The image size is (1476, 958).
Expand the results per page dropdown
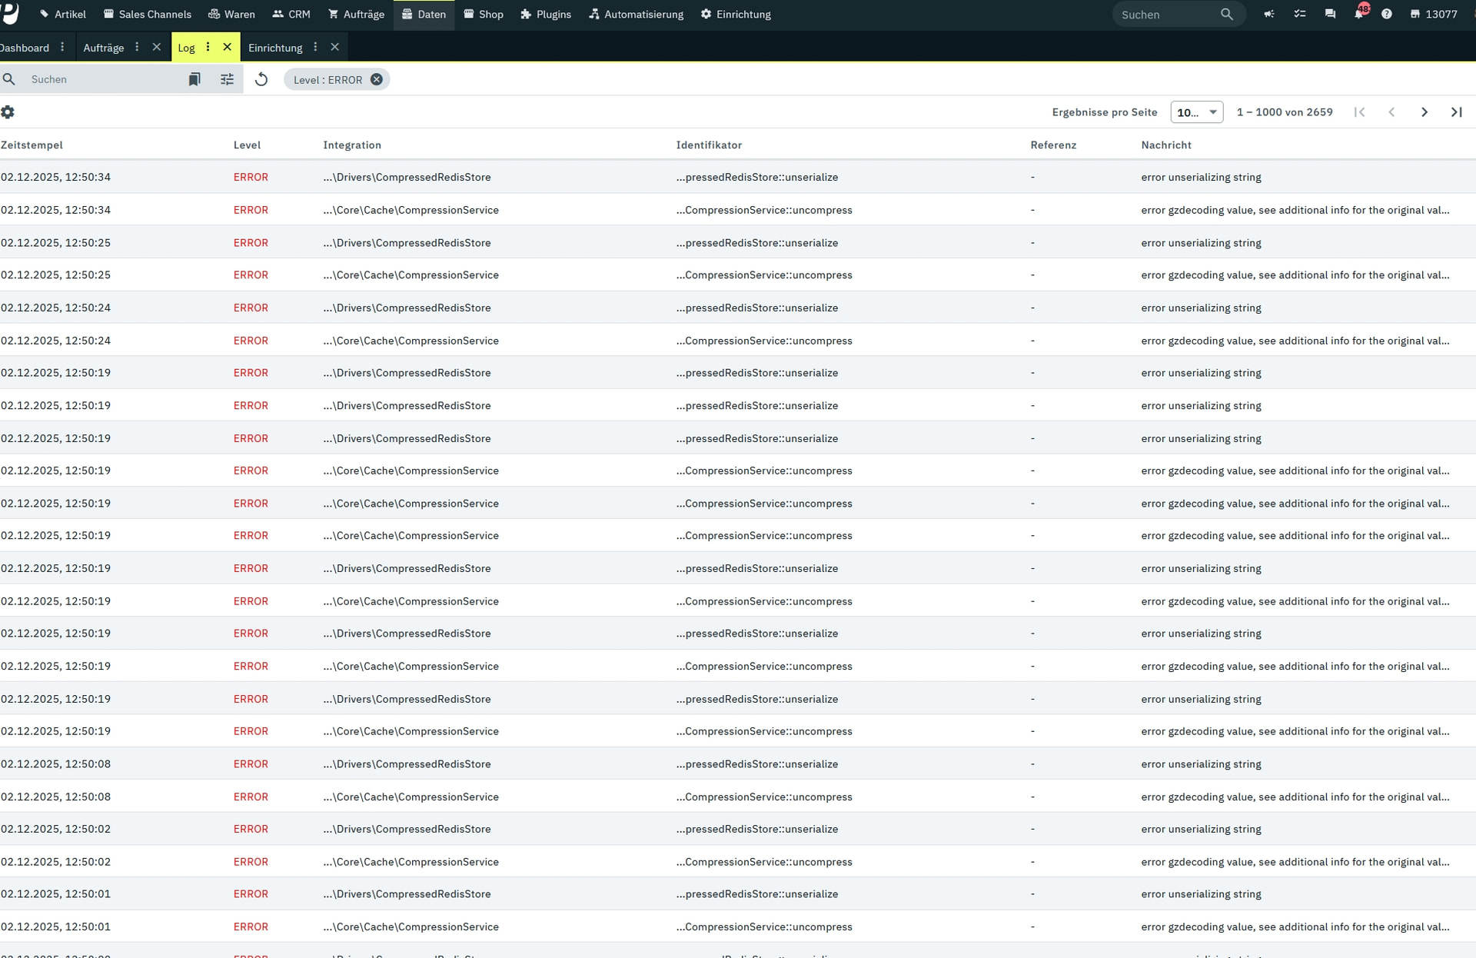click(1197, 112)
